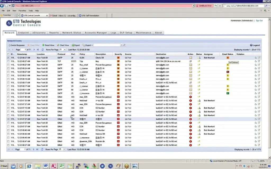Screen dimensions: 271x169
Task: Click the Action icon in the GLBA row
Action: [191, 58]
